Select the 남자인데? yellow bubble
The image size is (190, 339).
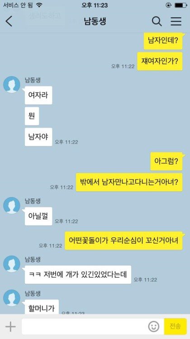[163, 41]
